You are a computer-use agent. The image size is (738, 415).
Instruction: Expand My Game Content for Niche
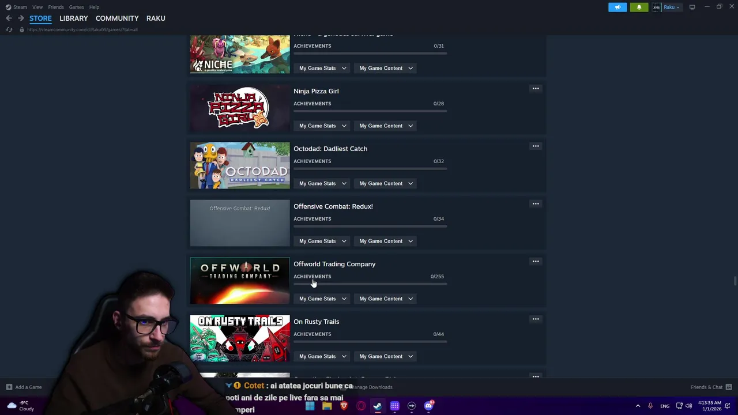(386, 68)
